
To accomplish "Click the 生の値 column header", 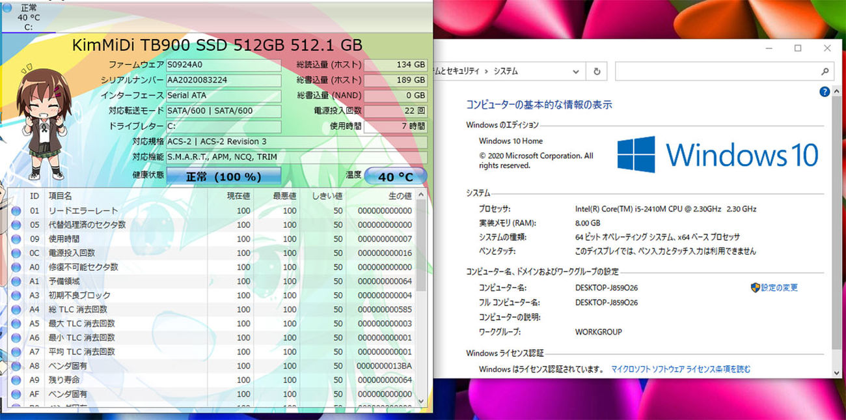I will (x=380, y=195).
